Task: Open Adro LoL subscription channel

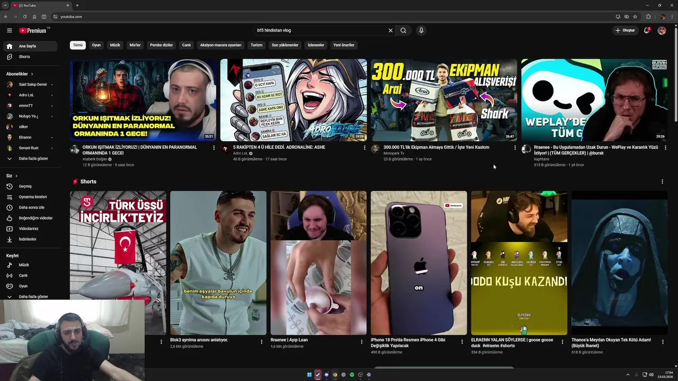Action: 31,95
